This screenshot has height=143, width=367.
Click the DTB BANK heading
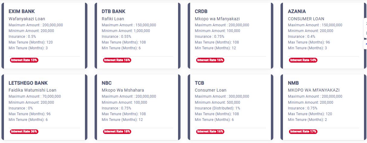tap(113, 11)
